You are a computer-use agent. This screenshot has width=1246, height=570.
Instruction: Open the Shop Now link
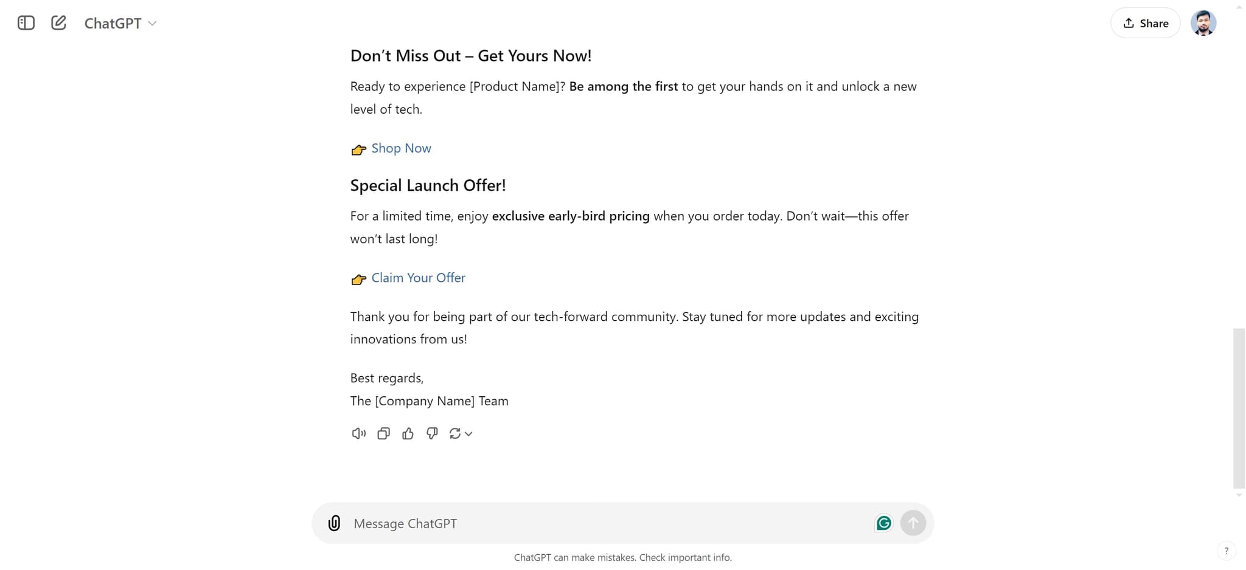(401, 148)
